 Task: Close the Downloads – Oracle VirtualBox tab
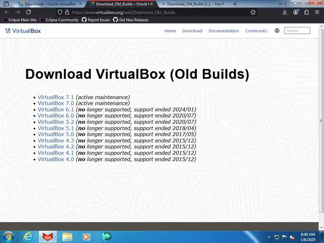coord(80,4)
